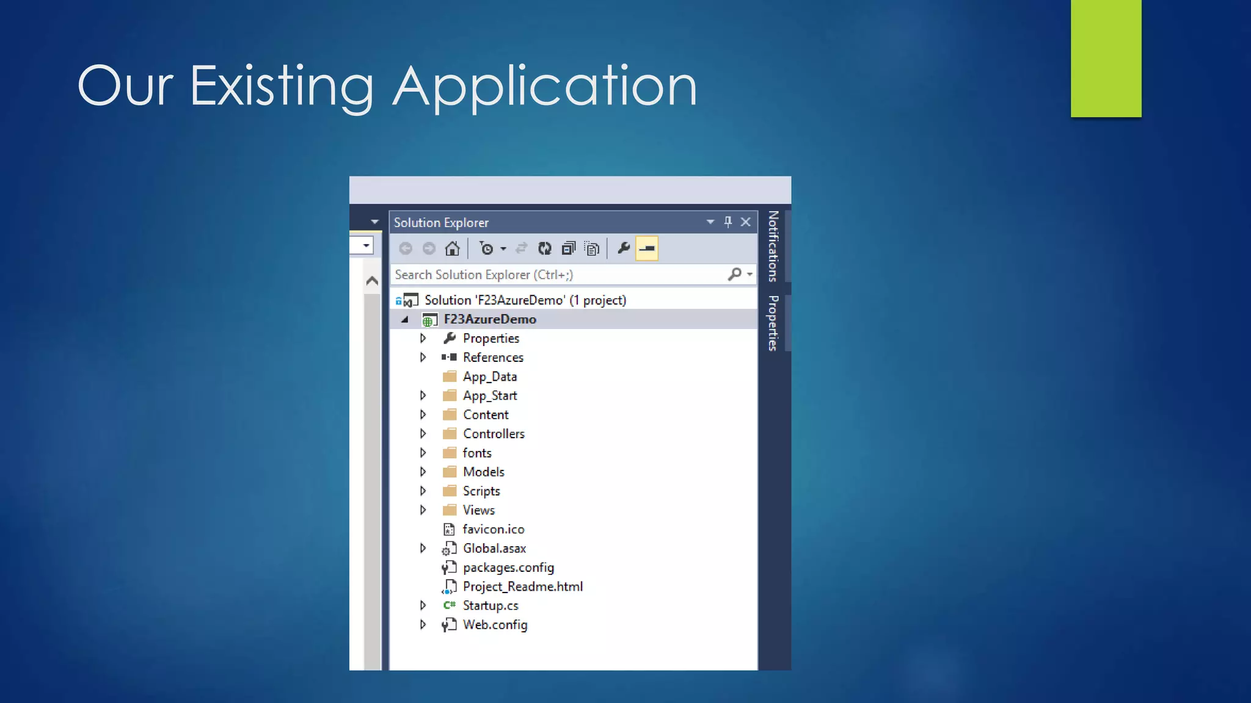Toggle the highlighted Preview Selected Items button

[647, 248]
